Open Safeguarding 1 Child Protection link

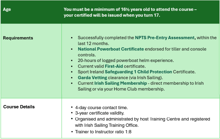(x=138, y=72)
